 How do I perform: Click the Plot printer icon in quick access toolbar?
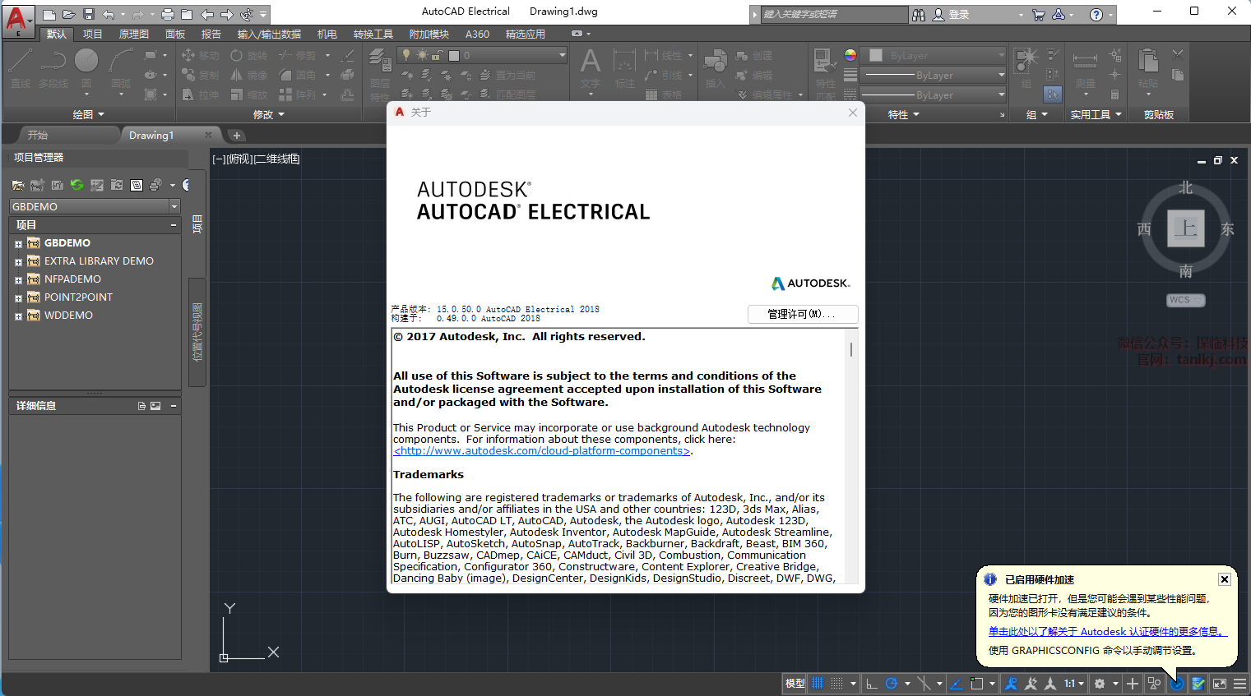pyautogui.click(x=168, y=15)
